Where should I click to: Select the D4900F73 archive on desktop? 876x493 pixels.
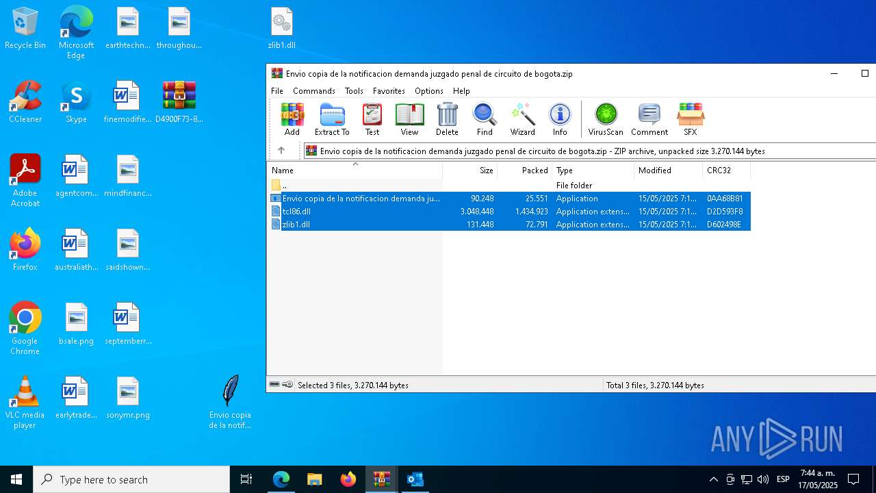[x=179, y=102]
